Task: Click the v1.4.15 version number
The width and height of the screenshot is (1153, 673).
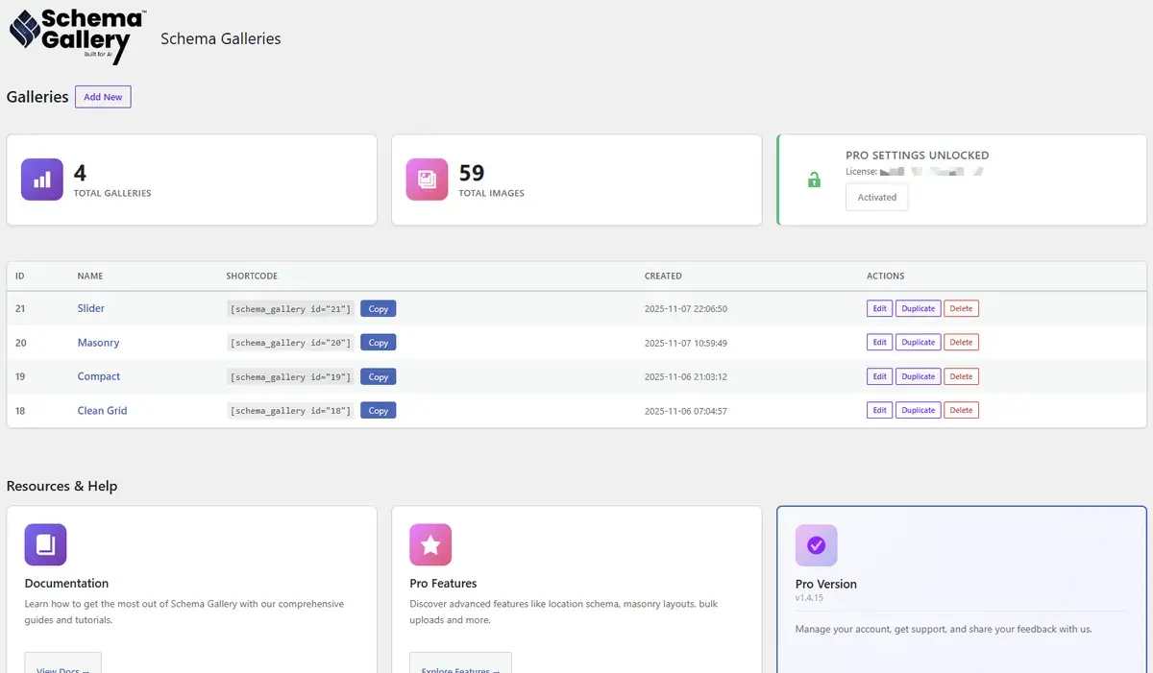Action: point(809,598)
